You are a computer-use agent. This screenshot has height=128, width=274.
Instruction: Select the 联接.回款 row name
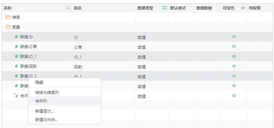[28, 66]
